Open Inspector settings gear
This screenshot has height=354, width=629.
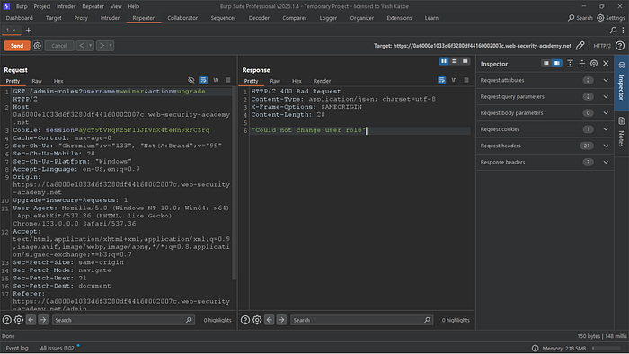pos(594,64)
